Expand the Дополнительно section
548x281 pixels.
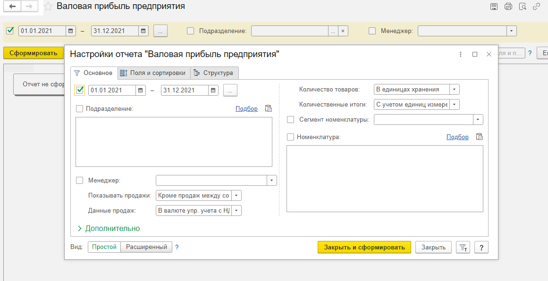click(109, 228)
